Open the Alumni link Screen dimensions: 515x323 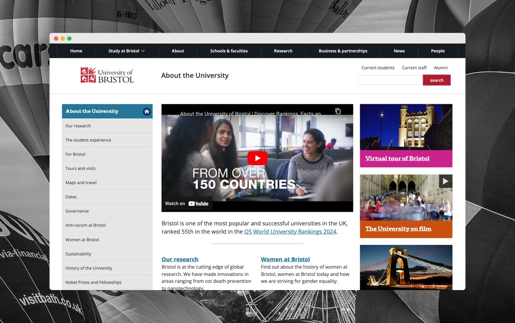pos(441,68)
